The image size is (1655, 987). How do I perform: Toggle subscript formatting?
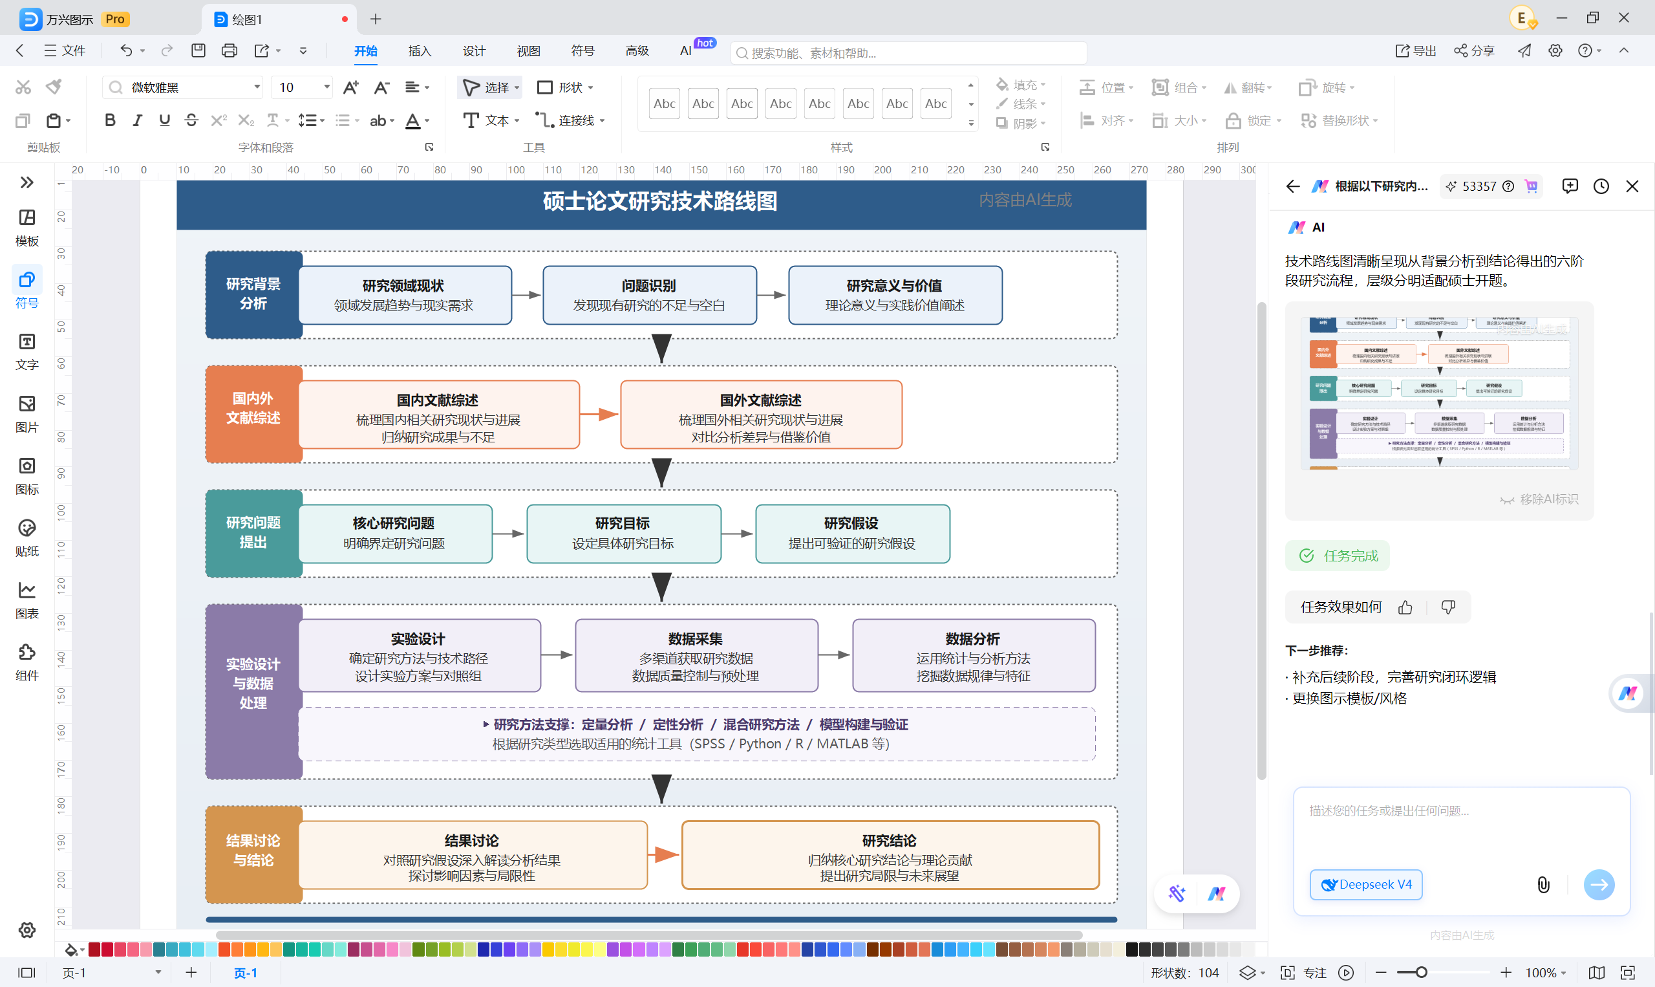click(x=246, y=120)
